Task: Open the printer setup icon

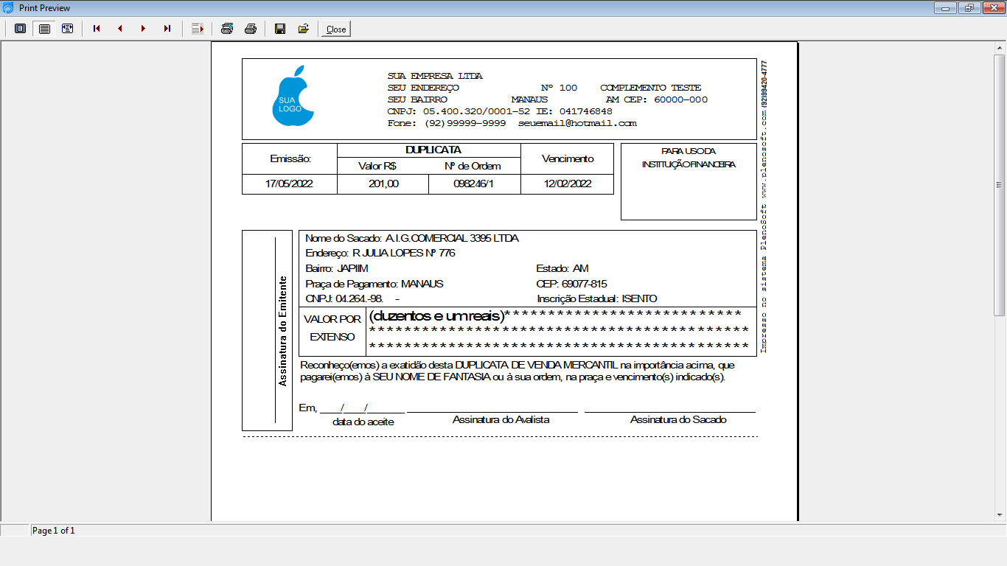Action: 227,29
